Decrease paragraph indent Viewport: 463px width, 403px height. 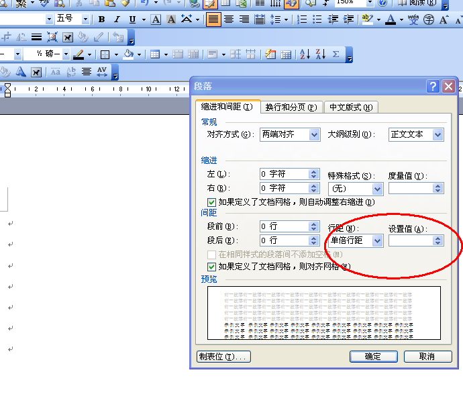[333, 19]
